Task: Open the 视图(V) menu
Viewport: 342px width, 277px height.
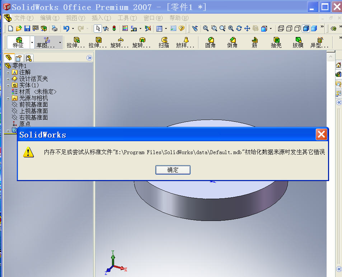Action: pos(75,18)
